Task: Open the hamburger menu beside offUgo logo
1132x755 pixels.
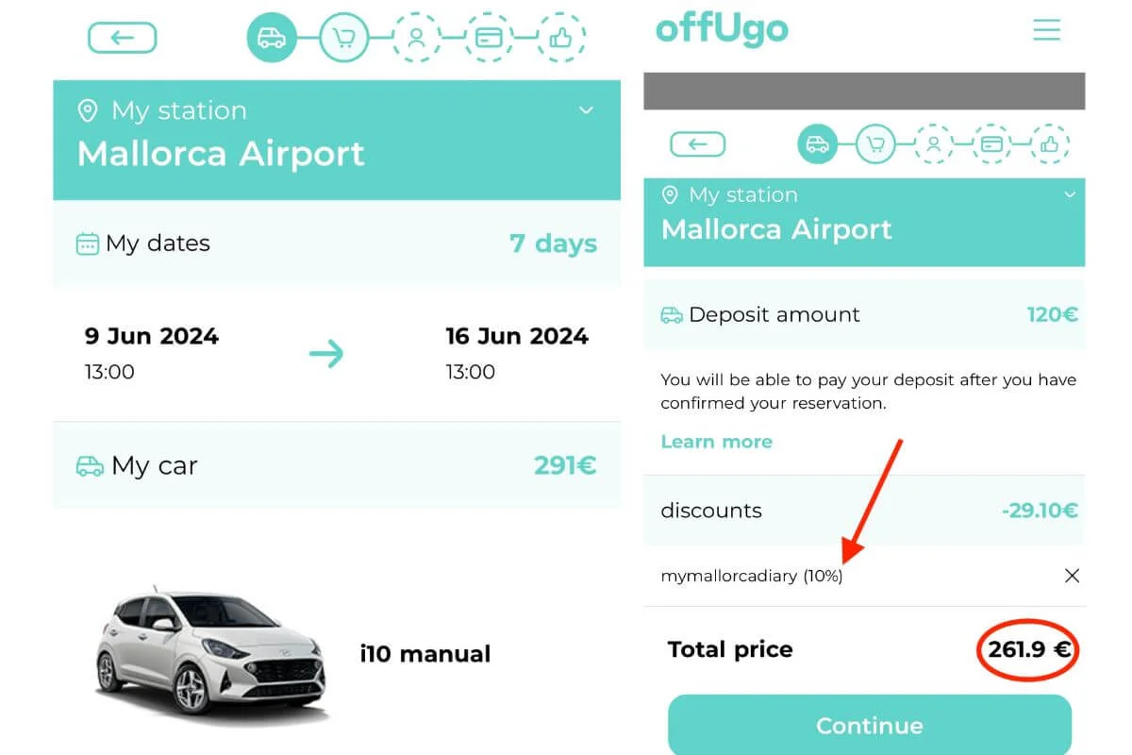Action: 1047,30
